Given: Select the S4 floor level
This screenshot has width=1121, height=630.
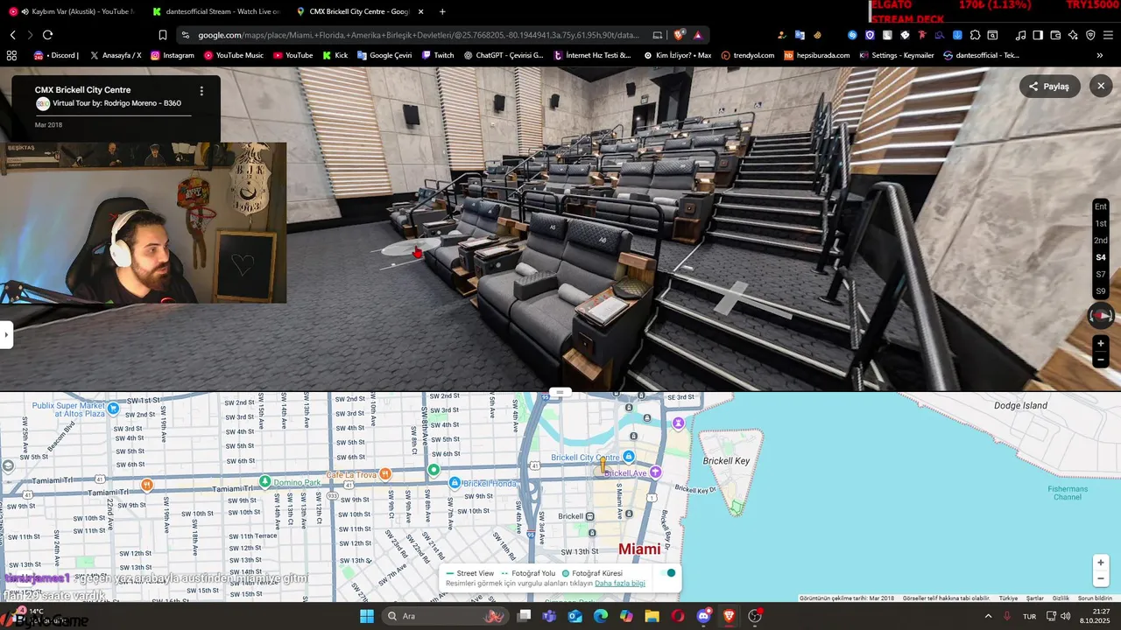Looking at the screenshot, I should click(x=1101, y=257).
